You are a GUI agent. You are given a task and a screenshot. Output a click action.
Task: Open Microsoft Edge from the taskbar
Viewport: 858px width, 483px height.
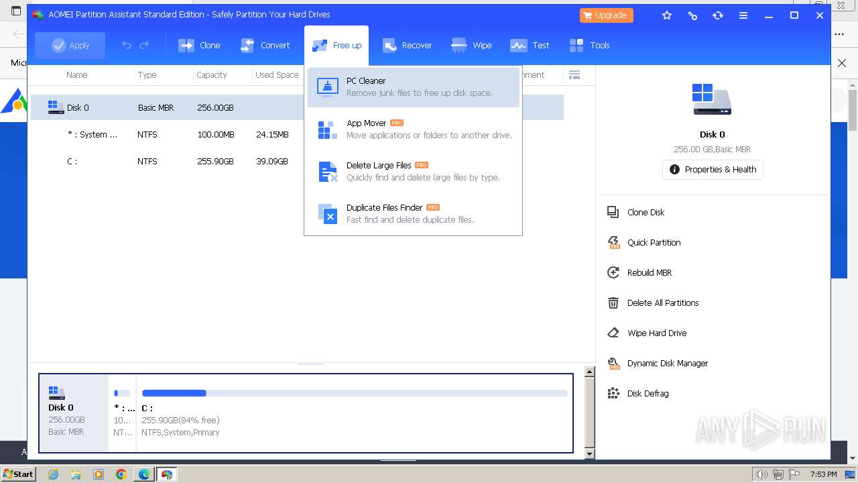(144, 474)
